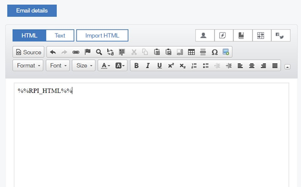The width and height of the screenshot is (301, 187).
Task: Open the Size dropdown
Action: click(84, 66)
